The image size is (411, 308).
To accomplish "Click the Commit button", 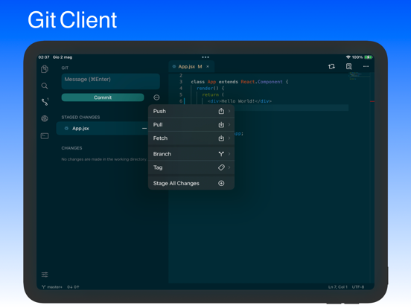I will pos(103,97).
